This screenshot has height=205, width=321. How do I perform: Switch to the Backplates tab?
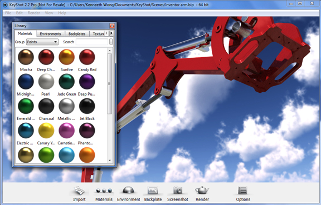[77, 34]
